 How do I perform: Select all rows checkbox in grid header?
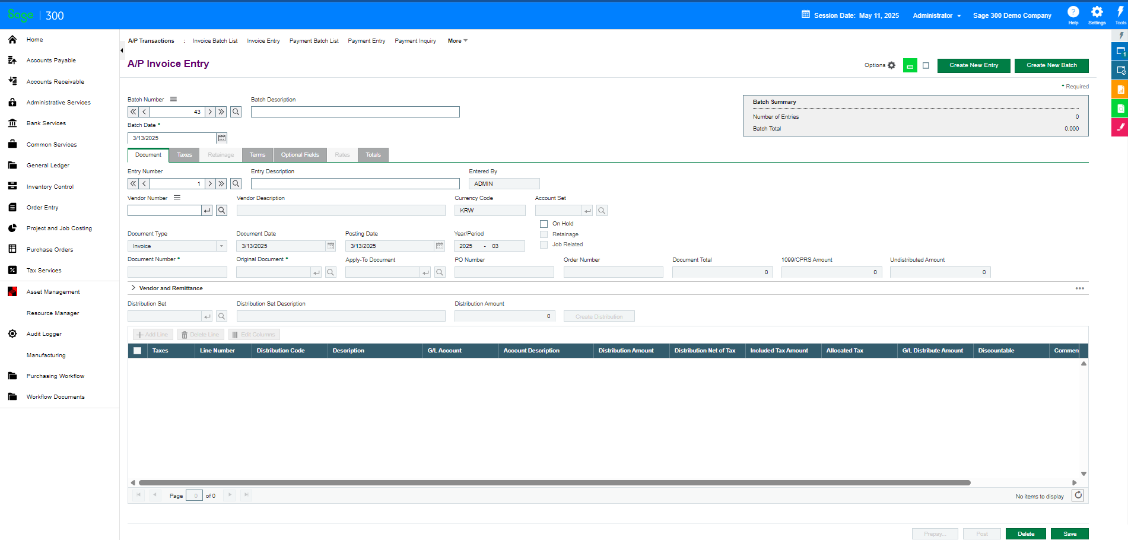pos(138,351)
